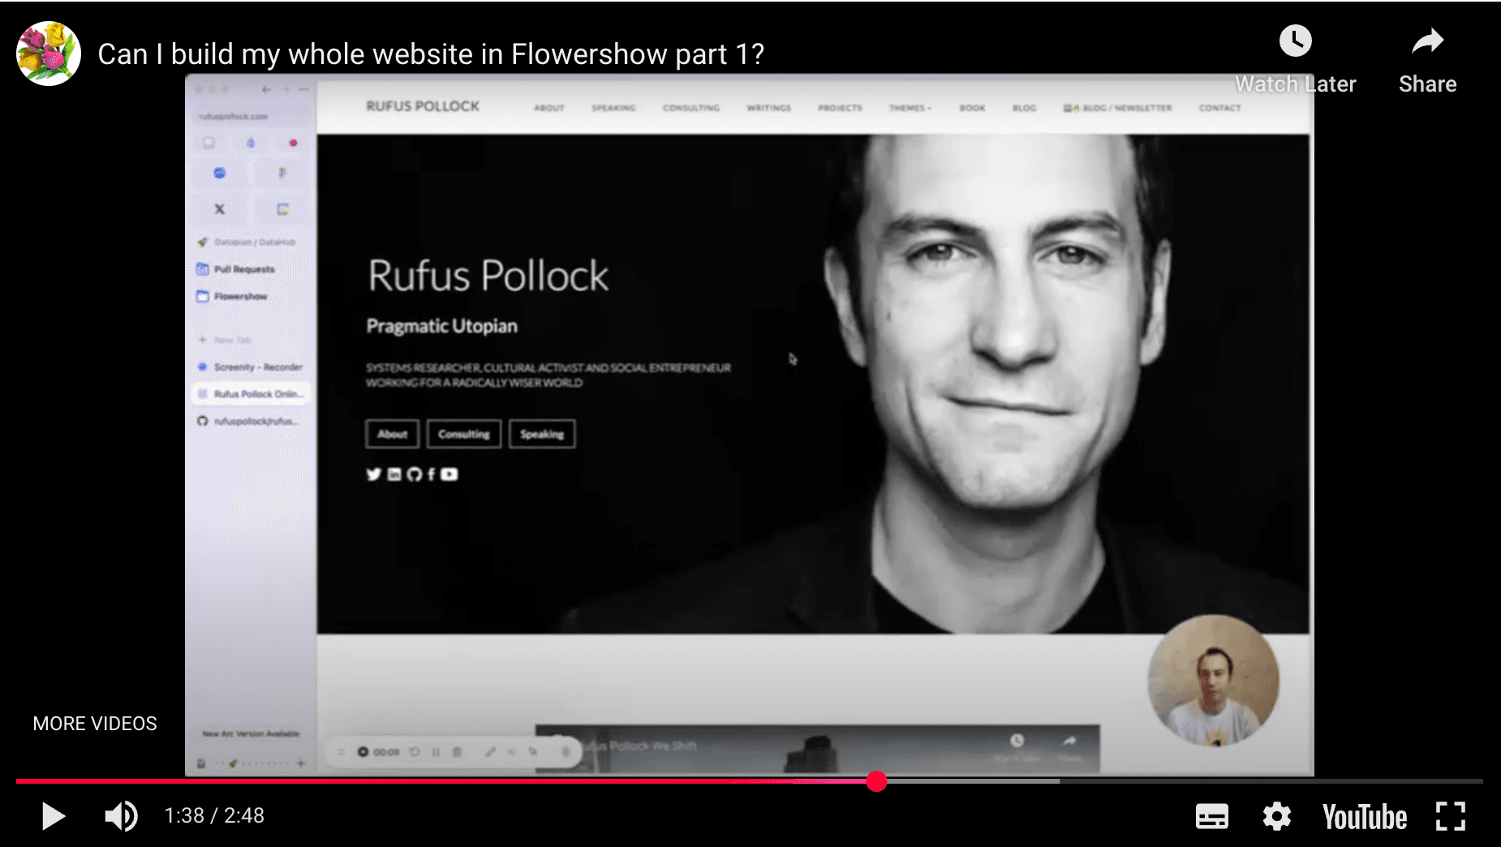Select Pull Requests in the browser sidebar

click(243, 269)
